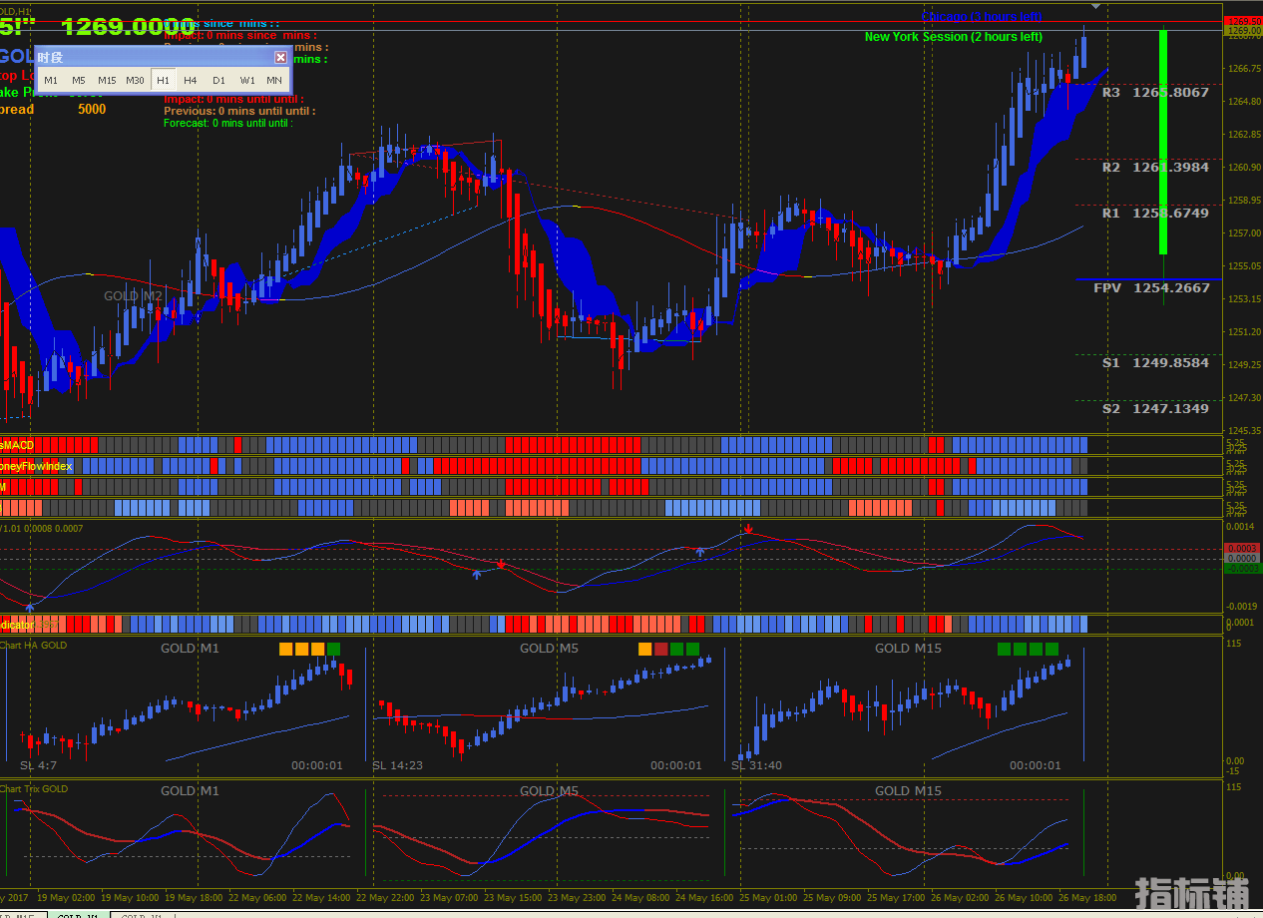This screenshot has width=1263, height=918.
Task: Set timeframe to M30
Action: pos(136,81)
